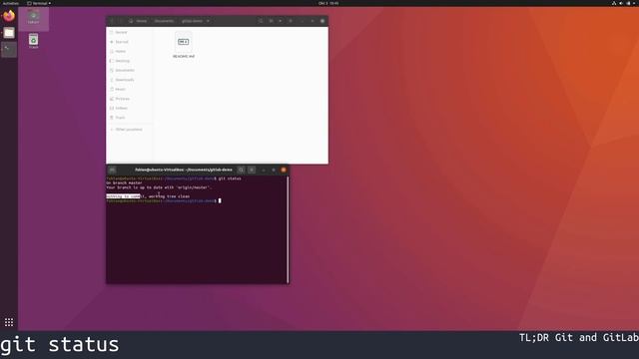This screenshot has height=359, width=639.
Task: Open the Files hamburger menu
Action: 291,21
